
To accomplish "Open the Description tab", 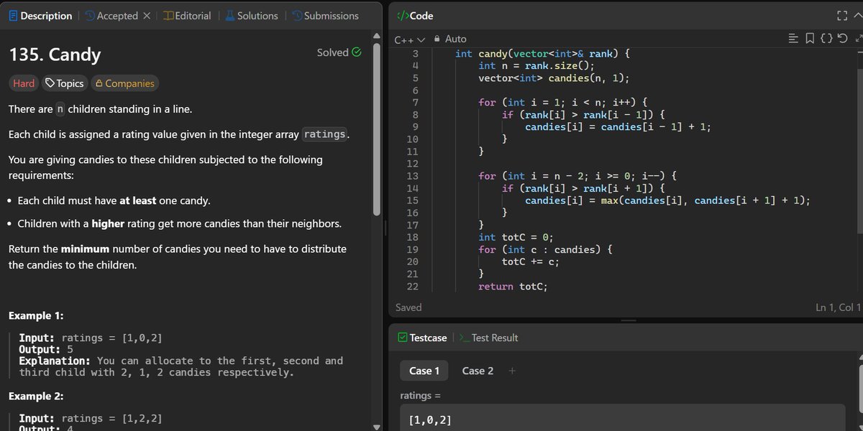I will pyautogui.click(x=40, y=16).
